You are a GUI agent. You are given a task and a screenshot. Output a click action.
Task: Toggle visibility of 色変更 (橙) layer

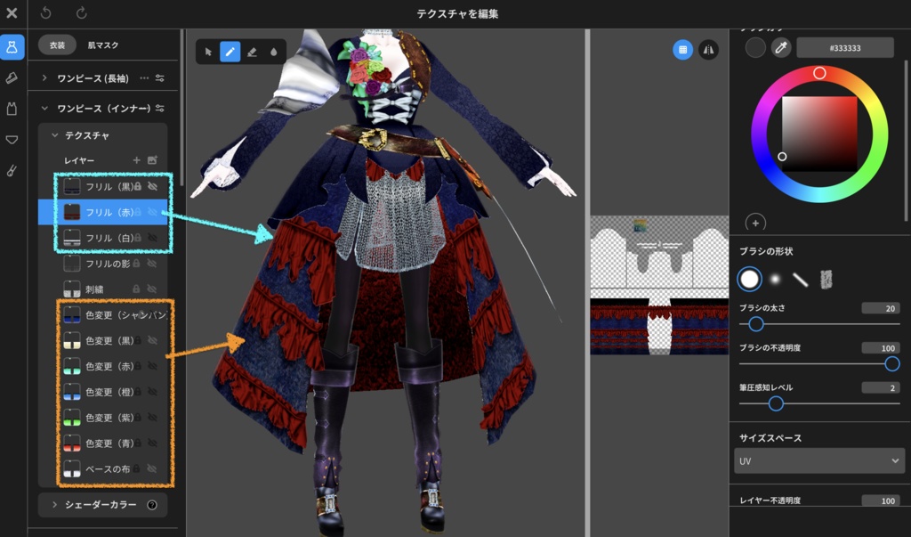(152, 392)
